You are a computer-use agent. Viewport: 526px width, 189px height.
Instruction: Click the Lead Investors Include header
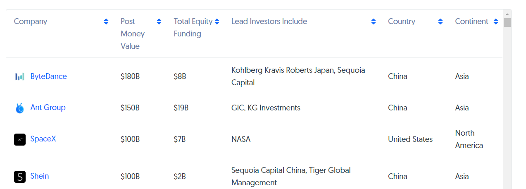269,22
